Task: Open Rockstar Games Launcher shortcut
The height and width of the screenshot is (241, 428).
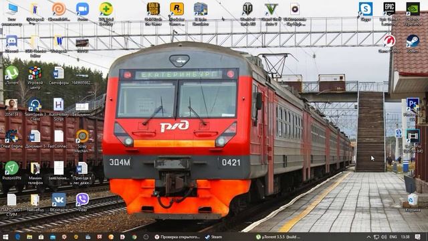Action: tap(177, 9)
